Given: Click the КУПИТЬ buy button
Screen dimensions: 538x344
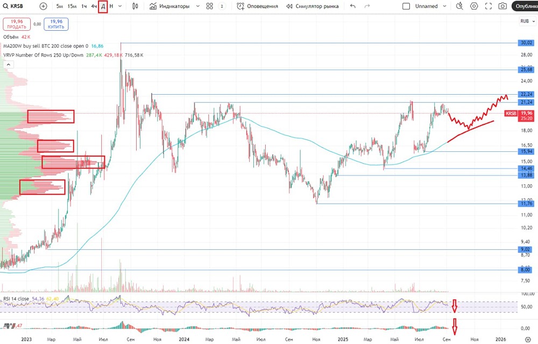Looking at the screenshot, I should (x=56, y=24).
